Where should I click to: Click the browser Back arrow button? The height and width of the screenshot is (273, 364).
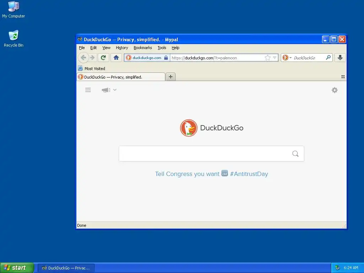[83, 58]
